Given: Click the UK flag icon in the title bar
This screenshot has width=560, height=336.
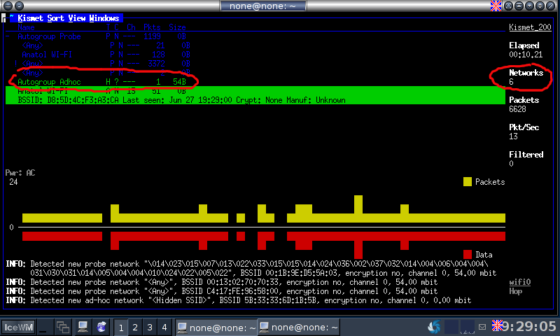Looking at the screenshot, I should click(x=496, y=6).
